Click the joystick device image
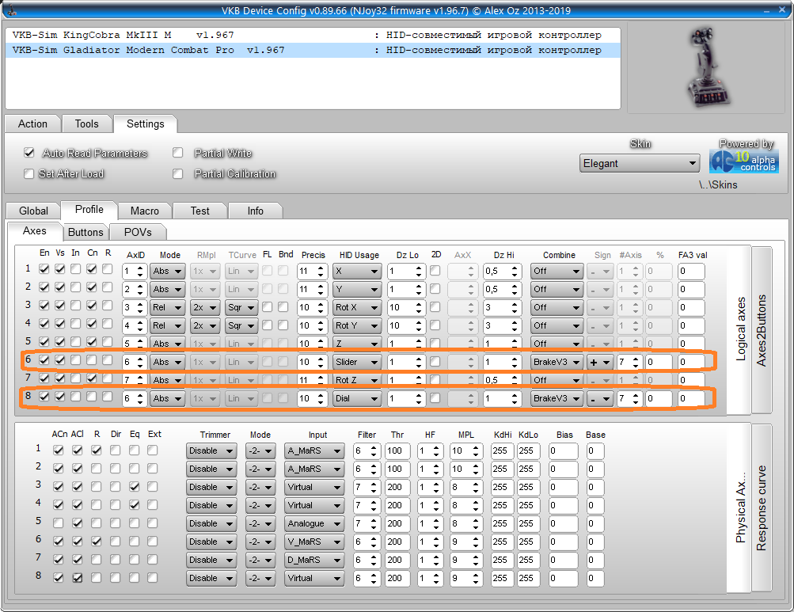 [708, 67]
